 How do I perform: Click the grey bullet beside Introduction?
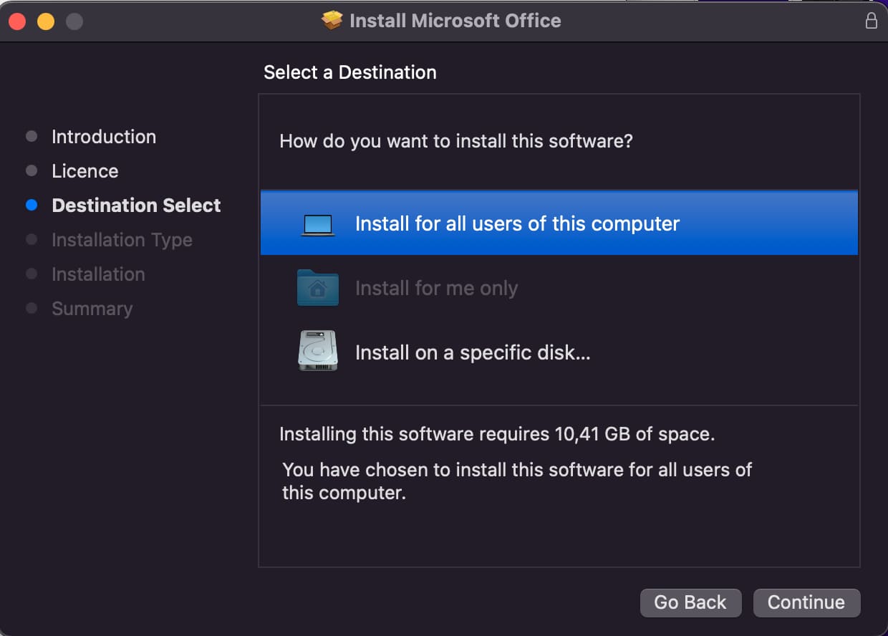[x=31, y=137]
